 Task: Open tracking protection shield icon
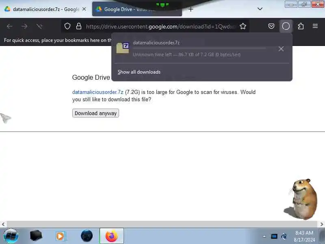click(x=67, y=26)
